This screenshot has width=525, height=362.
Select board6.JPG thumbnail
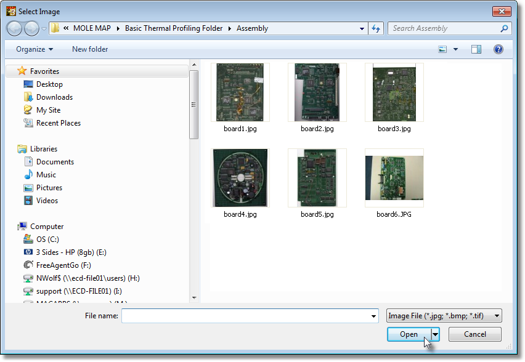point(394,178)
